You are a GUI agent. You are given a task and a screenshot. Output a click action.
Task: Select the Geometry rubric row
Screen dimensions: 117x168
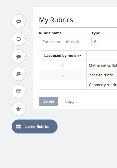[78, 85]
